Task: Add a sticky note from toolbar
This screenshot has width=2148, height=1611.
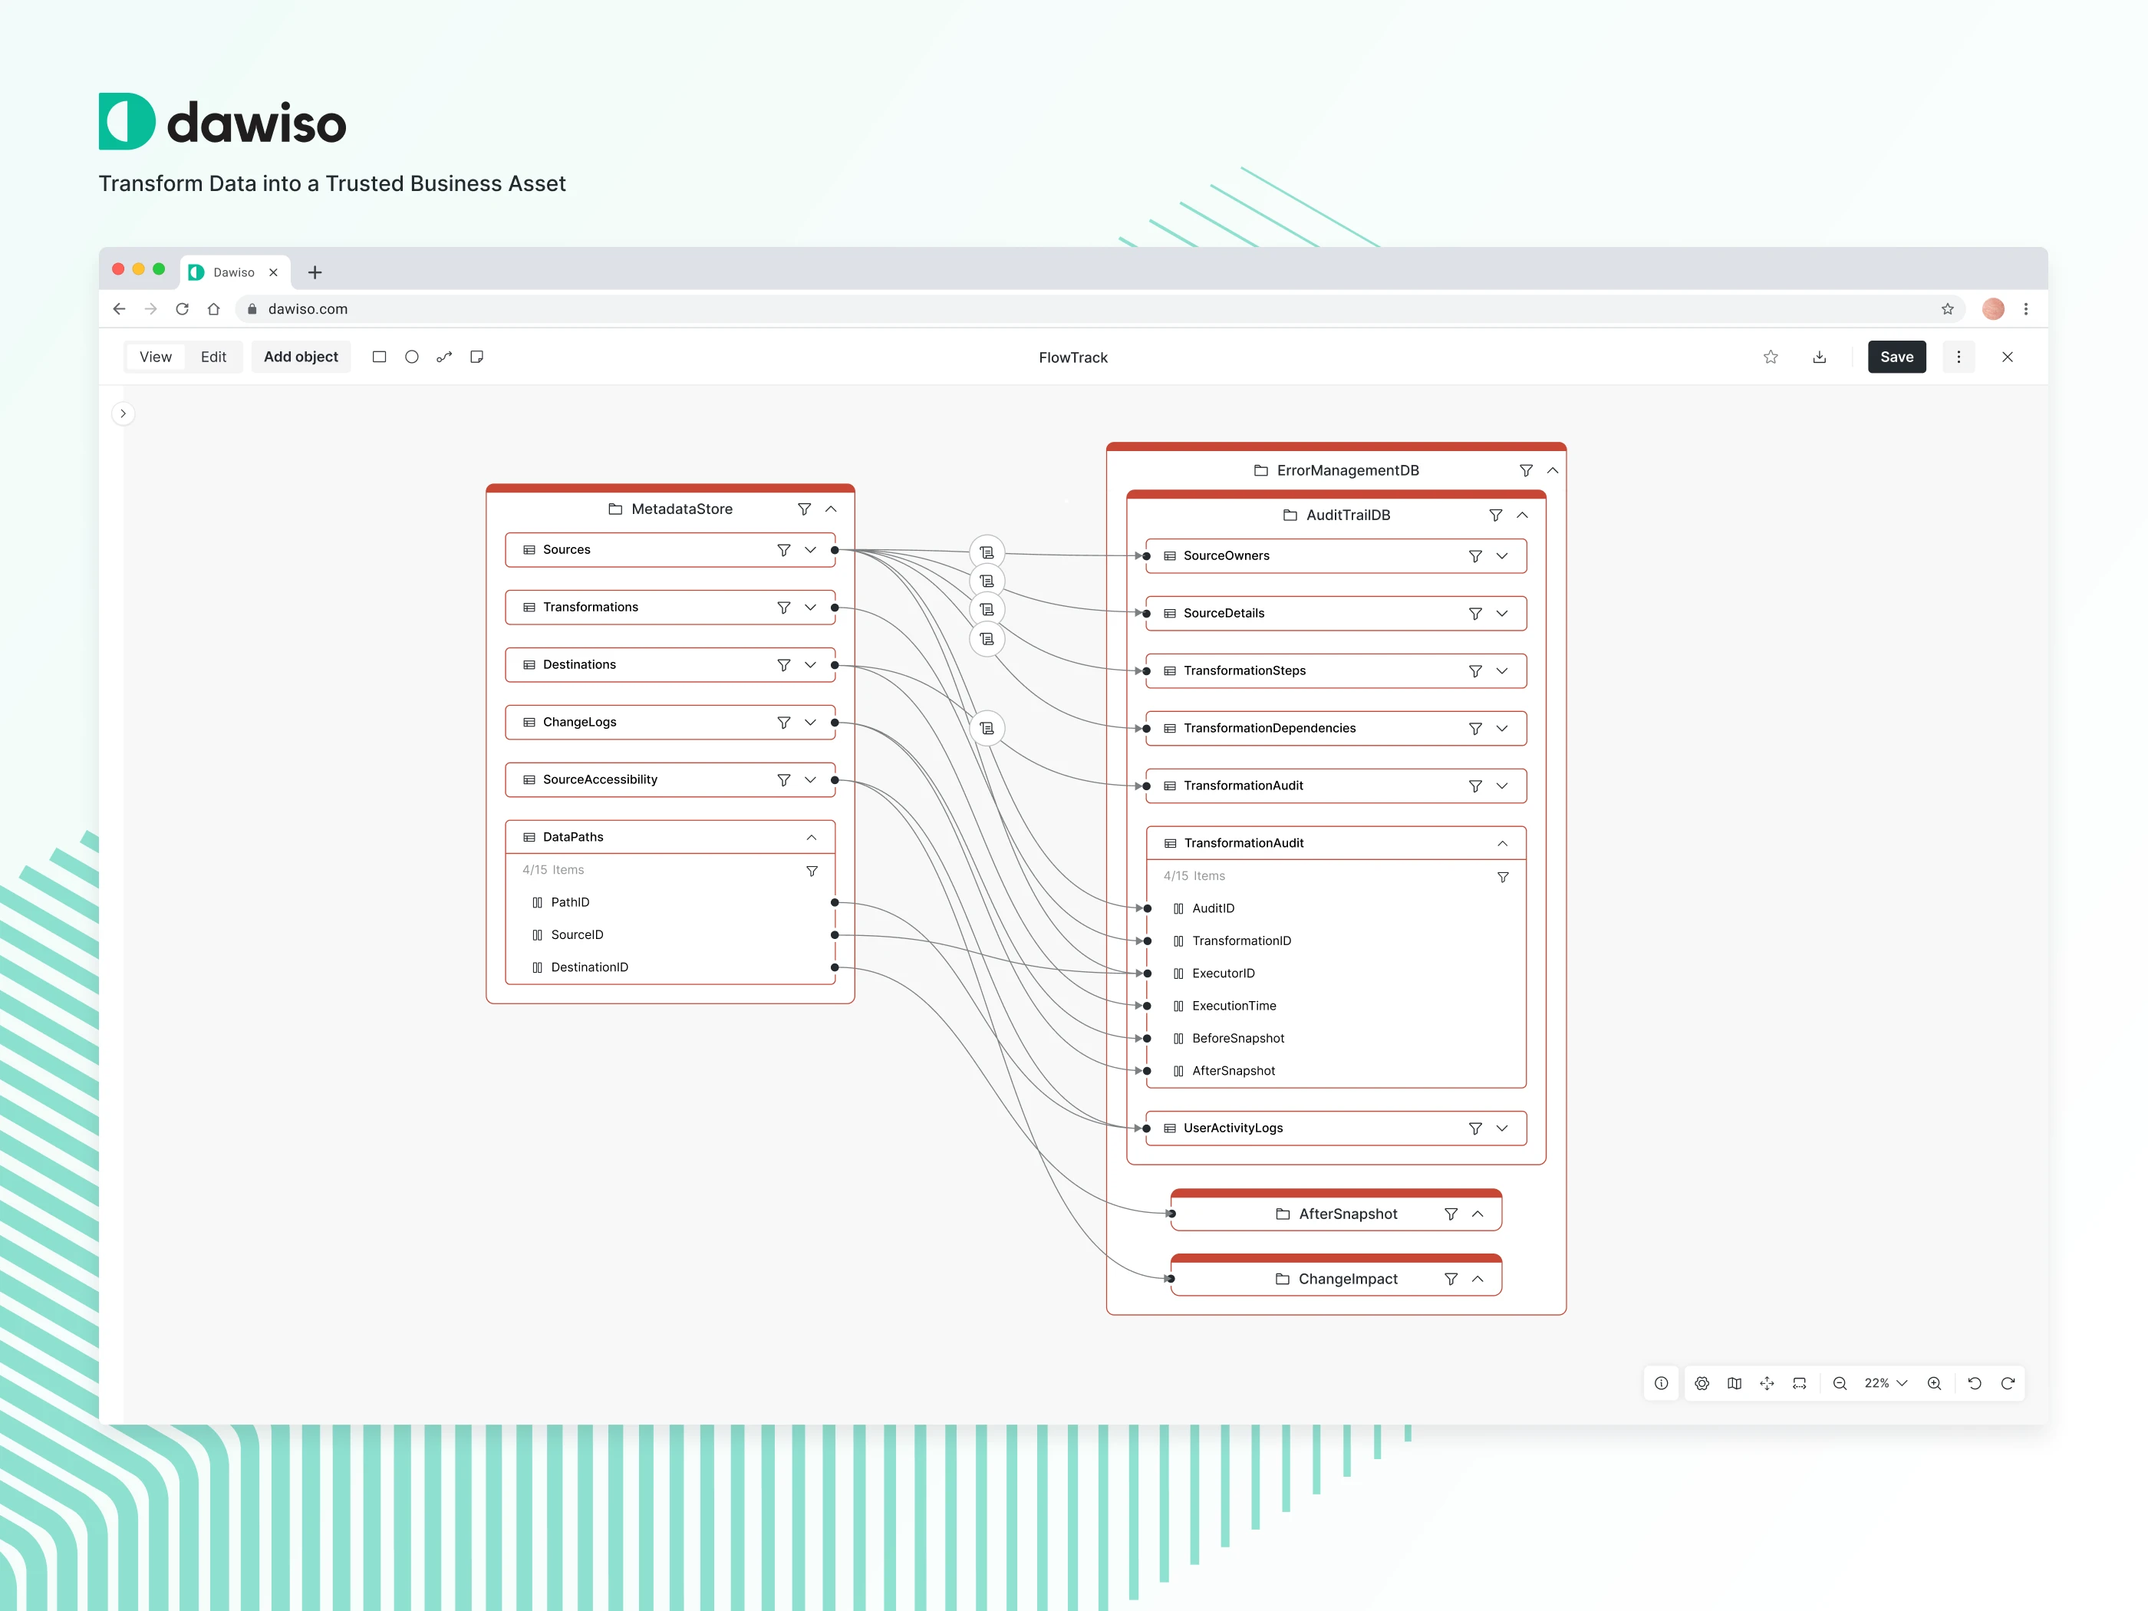Action: tap(477, 357)
